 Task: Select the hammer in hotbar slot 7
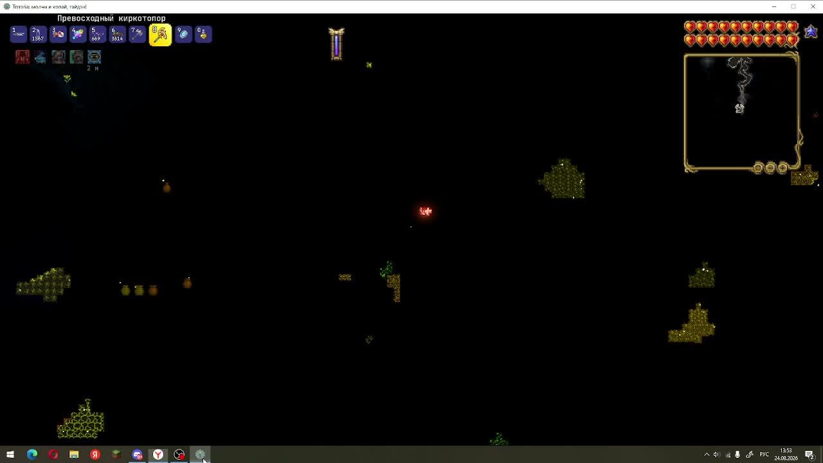click(137, 33)
